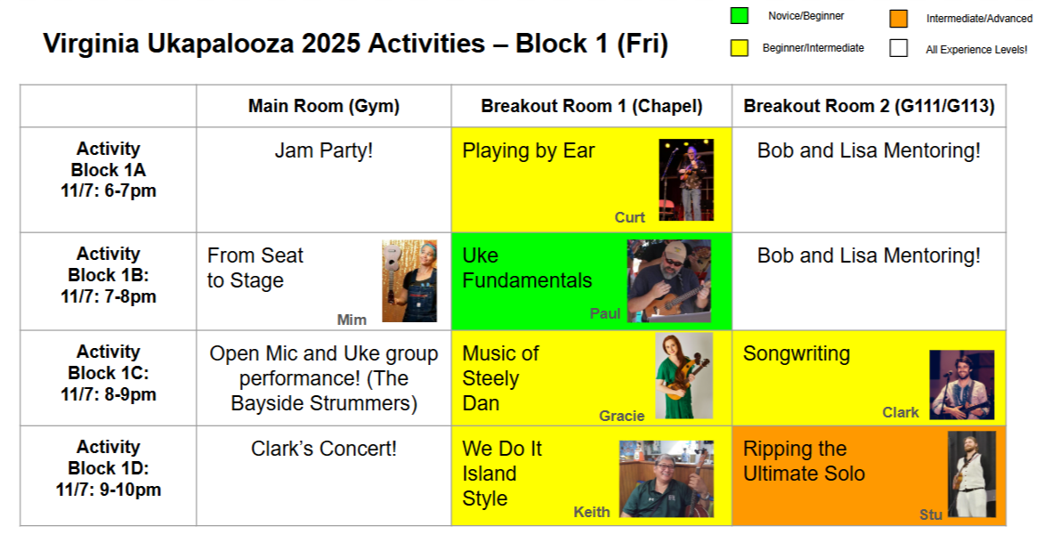1043x559 pixels.
Task: Click the Uke Fundamentals session title
Action: coord(527,269)
